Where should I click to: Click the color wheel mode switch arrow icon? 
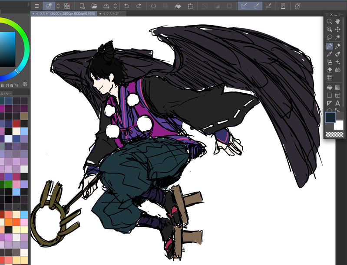click(x=25, y=84)
